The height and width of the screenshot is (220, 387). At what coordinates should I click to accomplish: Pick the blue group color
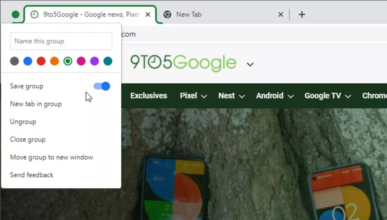click(28, 61)
